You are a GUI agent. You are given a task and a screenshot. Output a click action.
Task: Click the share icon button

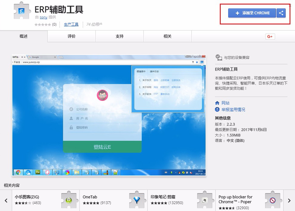pyautogui.click(x=281, y=13)
